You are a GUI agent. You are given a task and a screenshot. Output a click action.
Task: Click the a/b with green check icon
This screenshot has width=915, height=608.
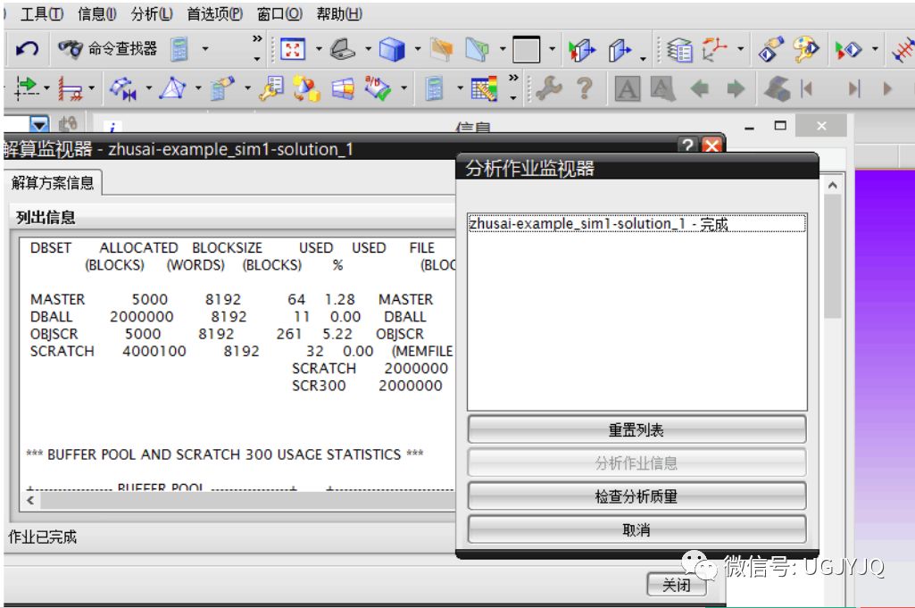377,88
